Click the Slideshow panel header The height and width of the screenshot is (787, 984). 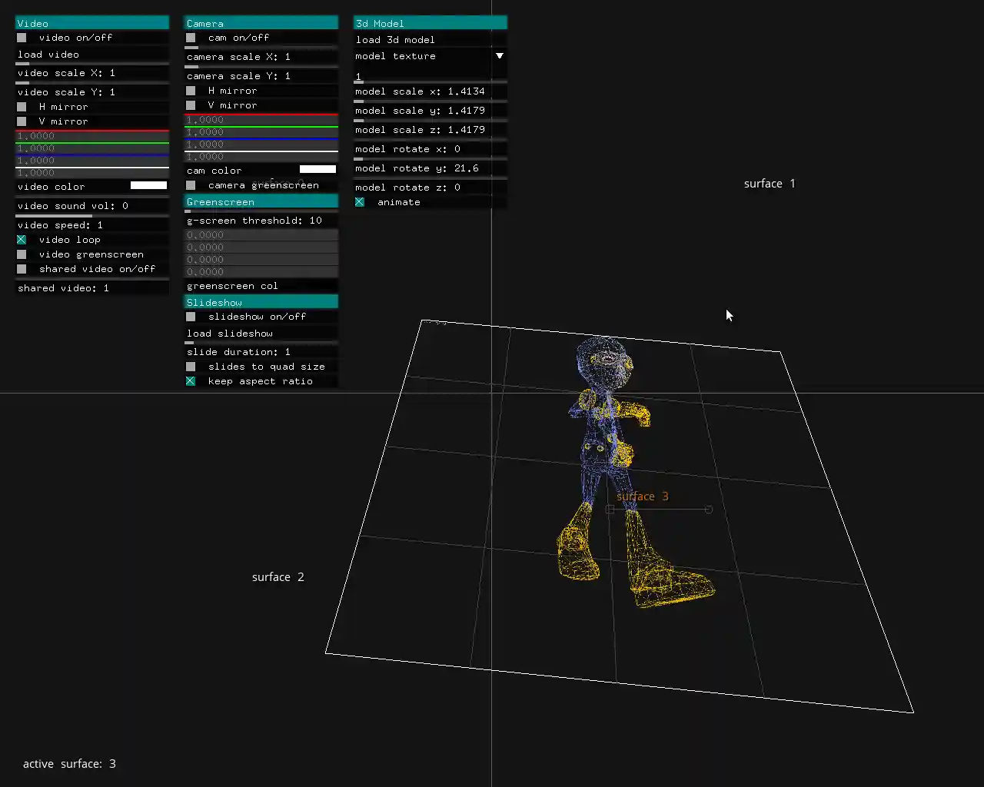point(261,302)
